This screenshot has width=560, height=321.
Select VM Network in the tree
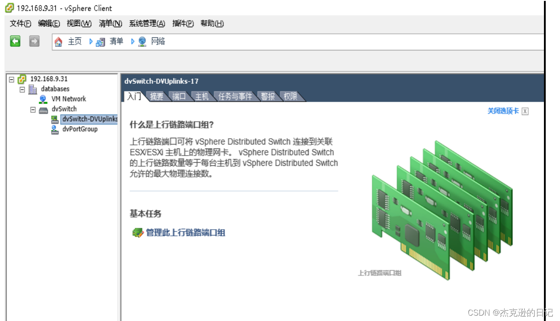click(x=69, y=99)
